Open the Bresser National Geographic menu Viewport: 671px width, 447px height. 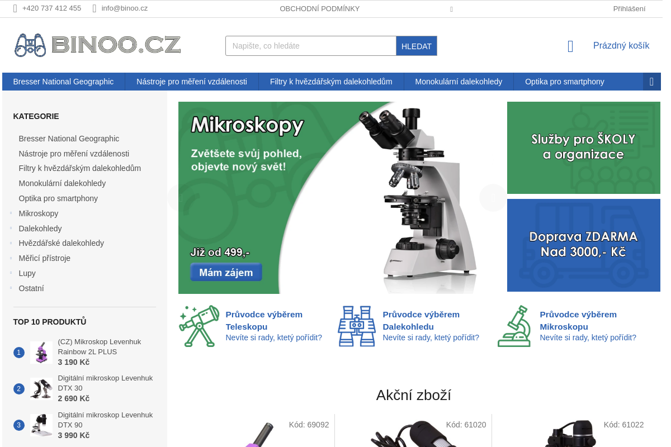[63, 82]
